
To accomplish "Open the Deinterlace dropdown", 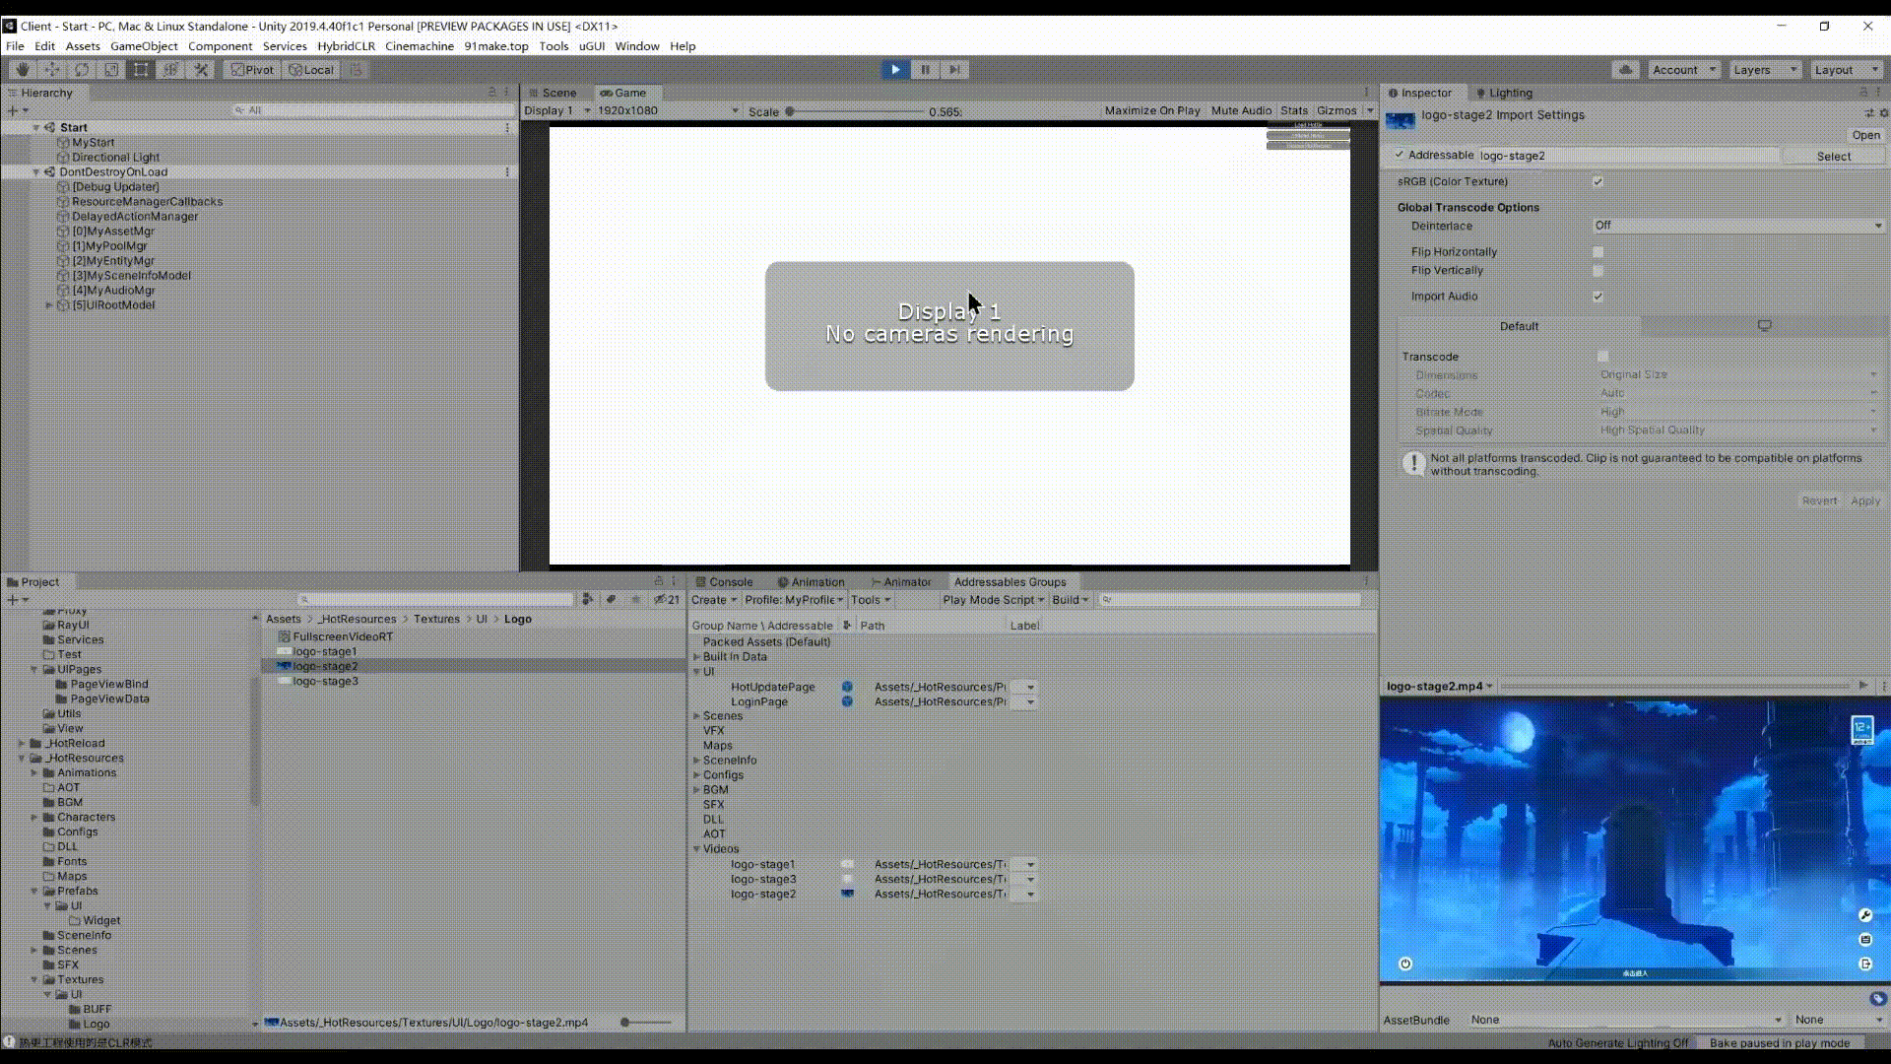I will pos(1737,226).
